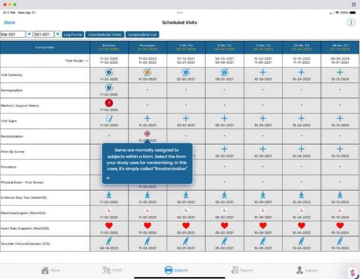This screenshot has height=279, width=360.
Task: Add Randomization form for Procedure visit
Action: click(147, 134)
